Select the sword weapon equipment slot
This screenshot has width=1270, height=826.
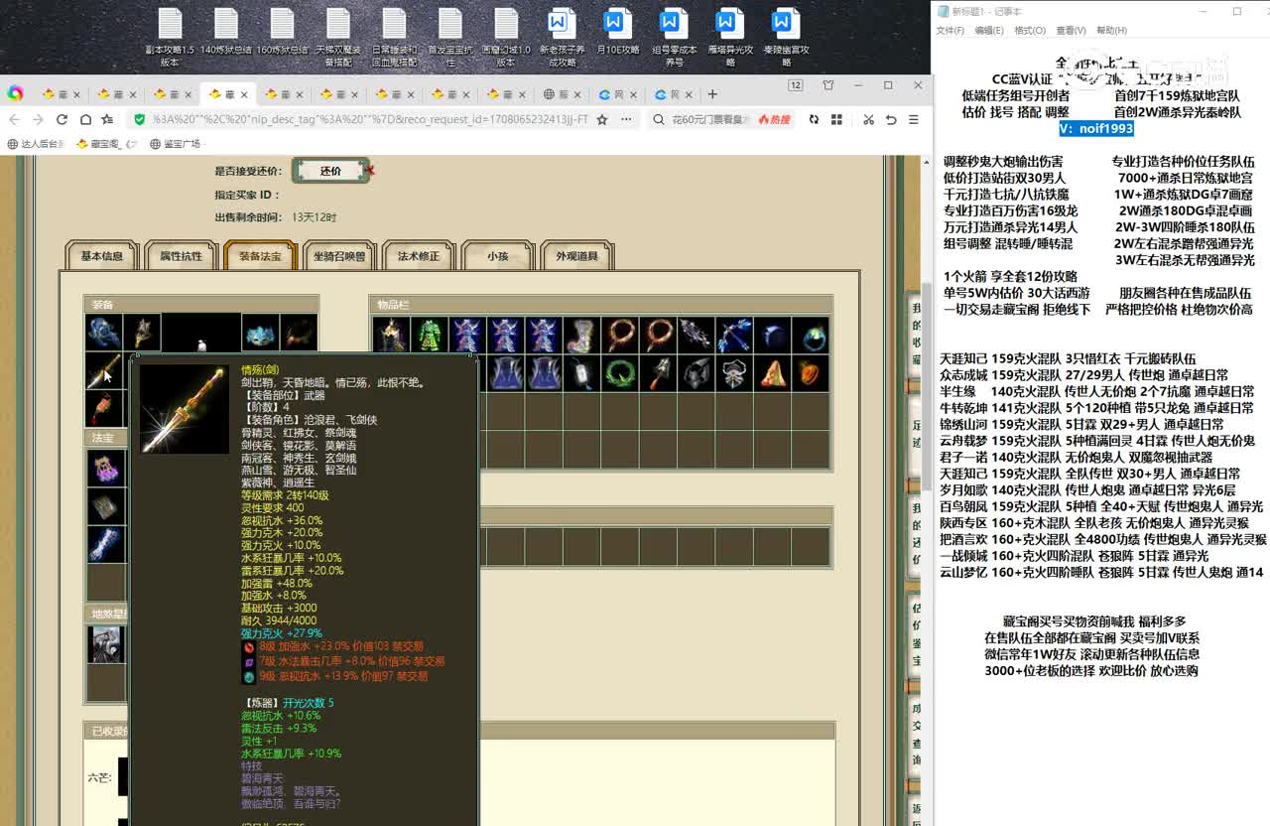tap(103, 371)
